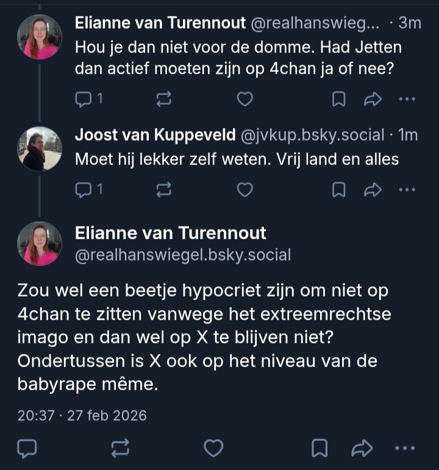Reply to the 4chan question post by Elianne

83,99
